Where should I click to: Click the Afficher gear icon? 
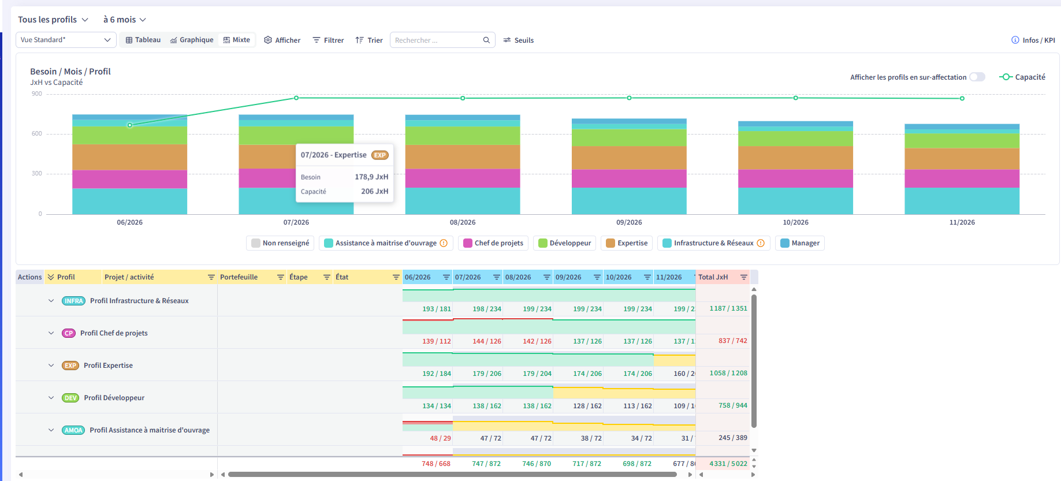coord(268,40)
